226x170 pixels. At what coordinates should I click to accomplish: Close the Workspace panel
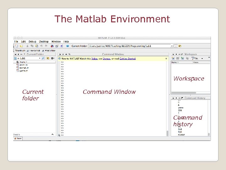[x=173, y=54]
